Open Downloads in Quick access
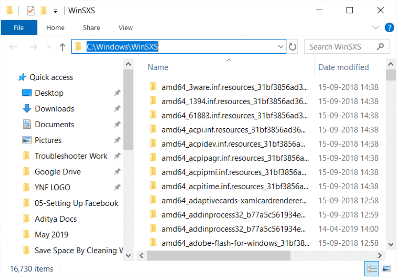 [x=54, y=109]
